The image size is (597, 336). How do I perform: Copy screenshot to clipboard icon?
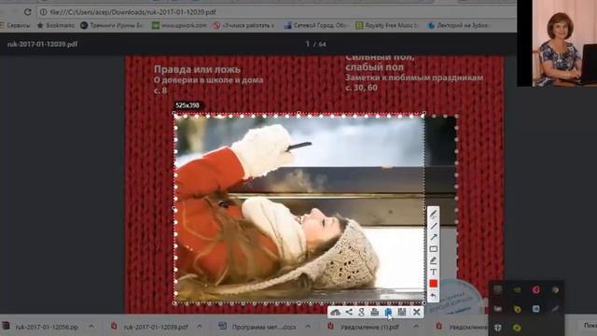coord(388,313)
